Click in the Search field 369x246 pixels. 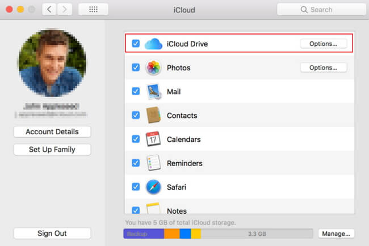[321, 10]
